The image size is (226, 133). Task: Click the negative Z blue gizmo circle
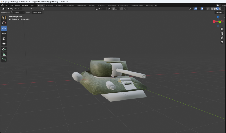coord(218,26)
